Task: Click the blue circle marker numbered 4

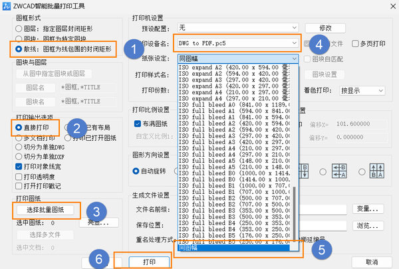Action: [x=320, y=45]
